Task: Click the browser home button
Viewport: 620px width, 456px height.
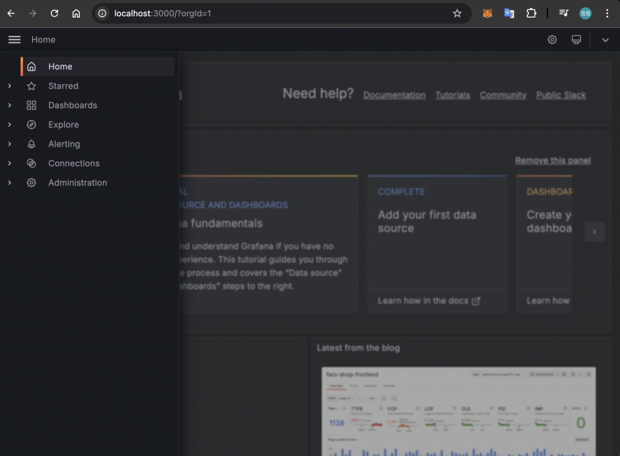Action: pos(76,13)
